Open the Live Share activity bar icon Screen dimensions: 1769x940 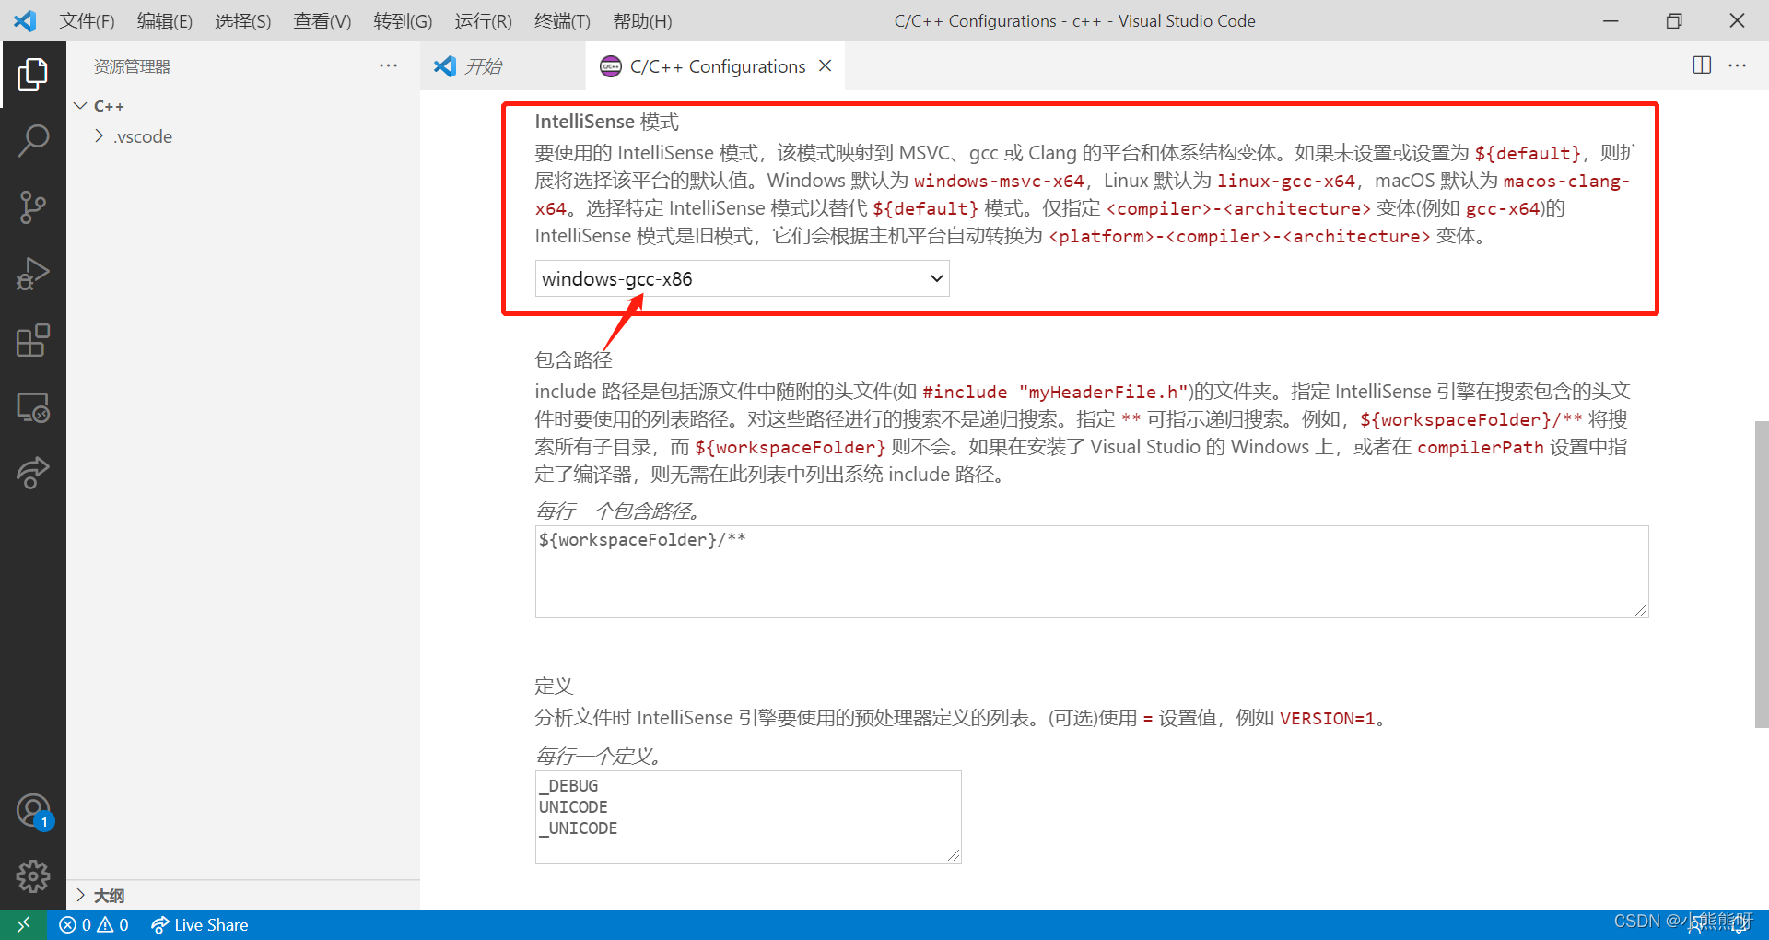(x=33, y=473)
